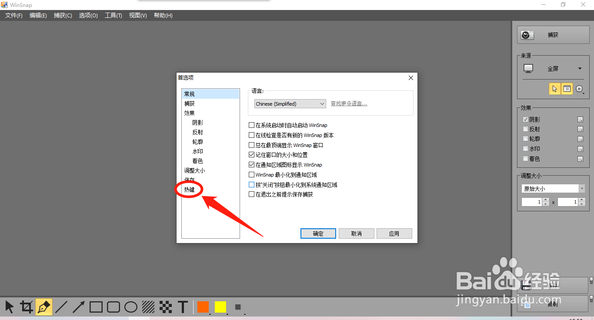Open the 捕获(C) menu

(63, 15)
